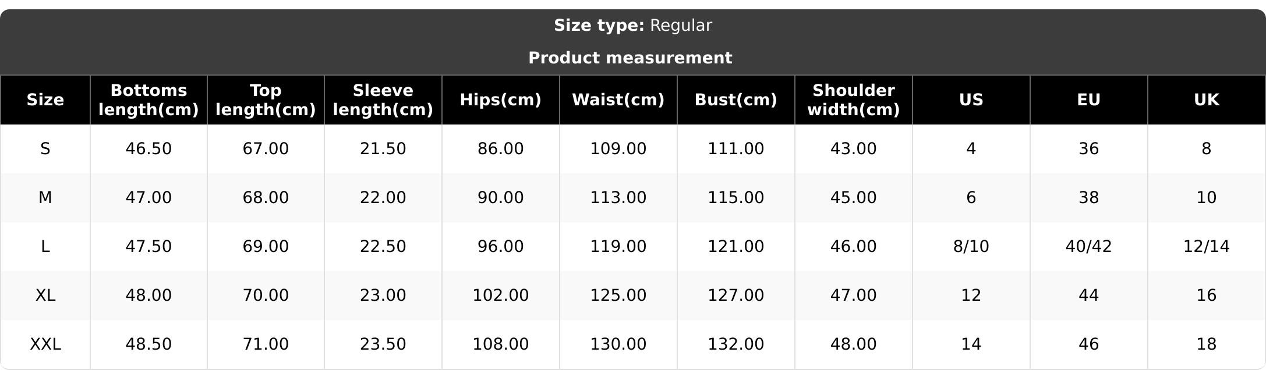Click the XXL size row label
Image resolution: width=1266 pixels, height=370 pixels.
click(x=45, y=344)
